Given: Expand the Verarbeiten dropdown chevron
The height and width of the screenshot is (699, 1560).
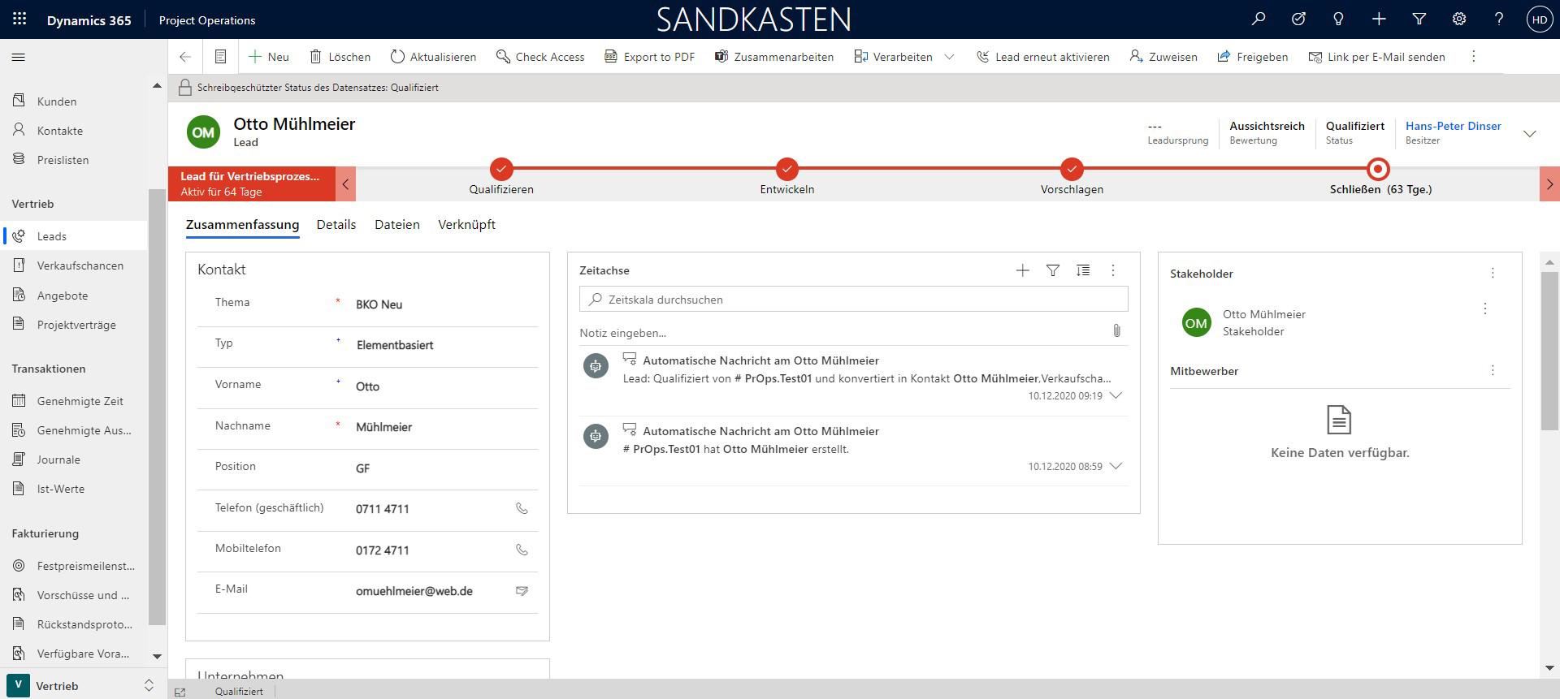Looking at the screenshot, I should [x=949, y=57].
